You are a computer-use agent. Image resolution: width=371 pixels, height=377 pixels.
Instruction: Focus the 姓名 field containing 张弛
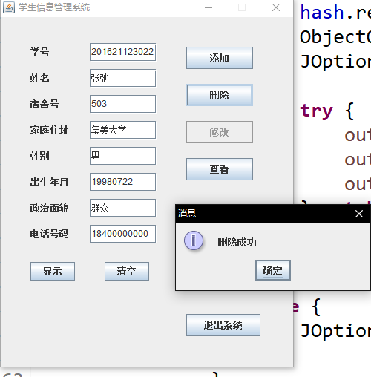122,78
